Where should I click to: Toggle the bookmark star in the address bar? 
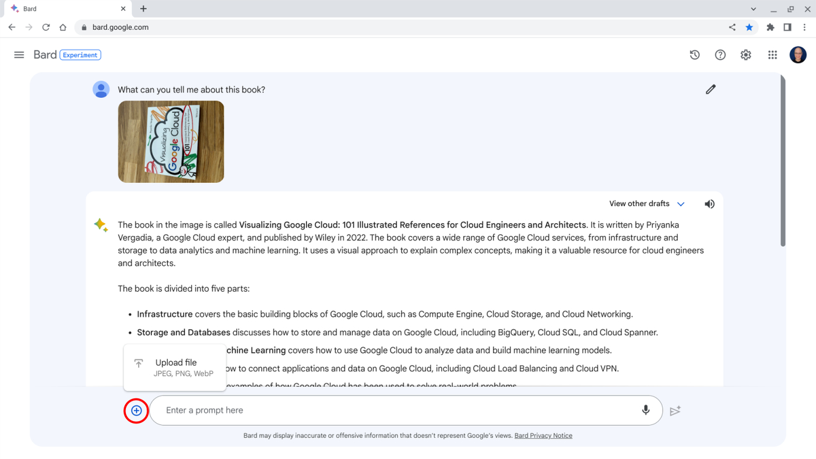tap(749, 27)
